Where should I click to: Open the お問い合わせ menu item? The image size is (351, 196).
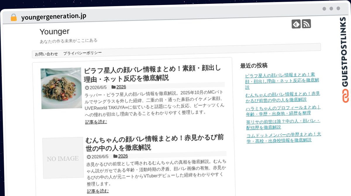tap(46, 54)
